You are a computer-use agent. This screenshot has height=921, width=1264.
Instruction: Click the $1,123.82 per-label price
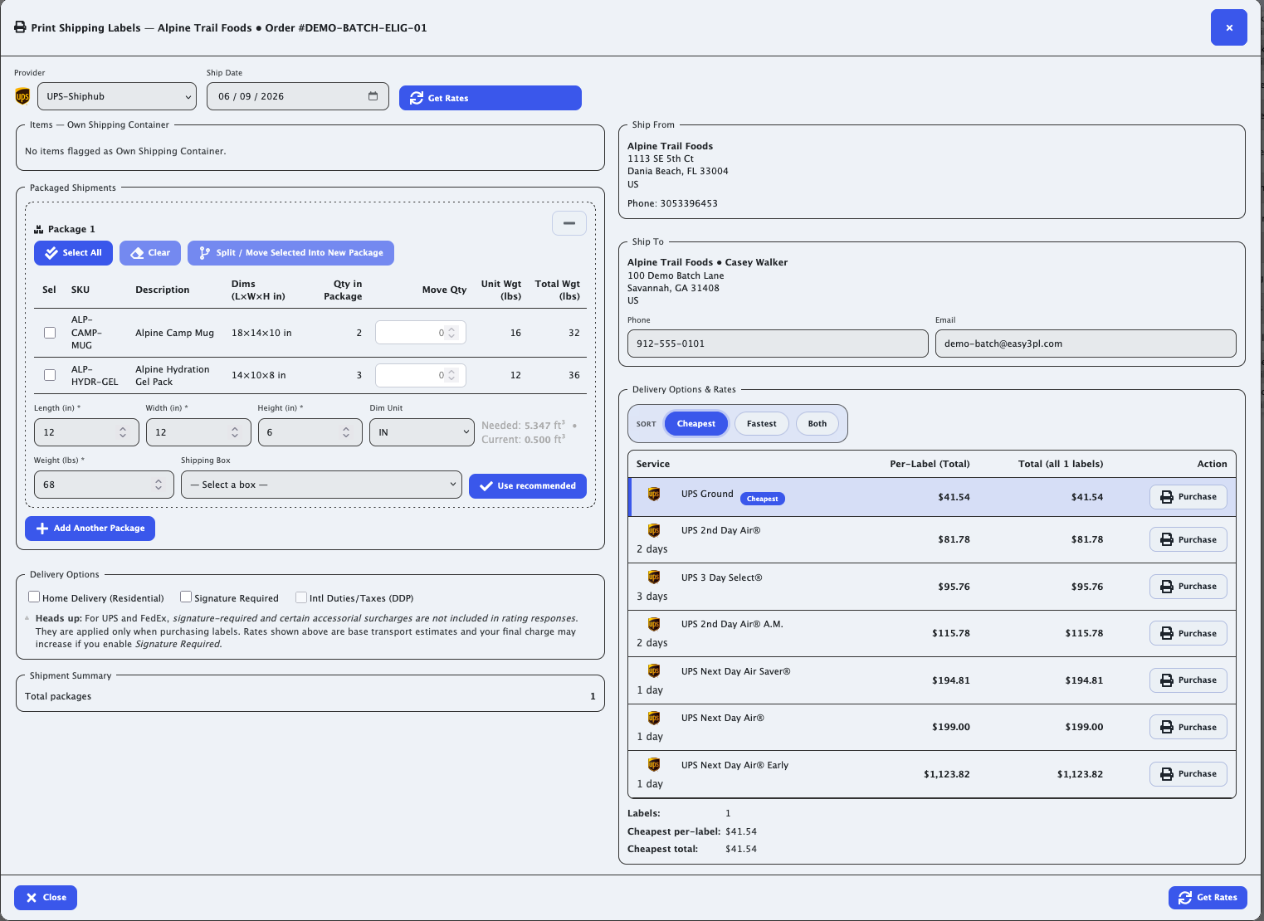[x=946, y=774]
